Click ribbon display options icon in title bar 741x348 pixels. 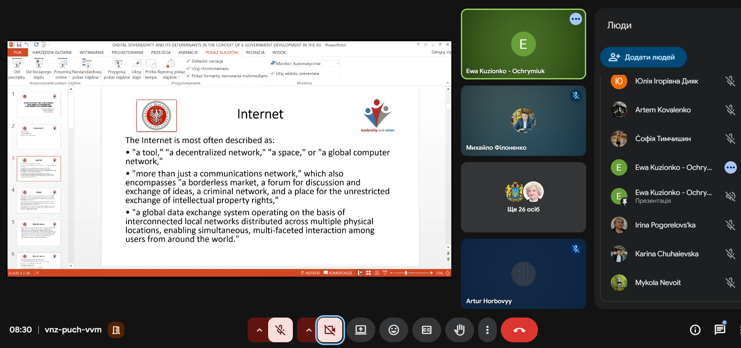pos(425,44)
